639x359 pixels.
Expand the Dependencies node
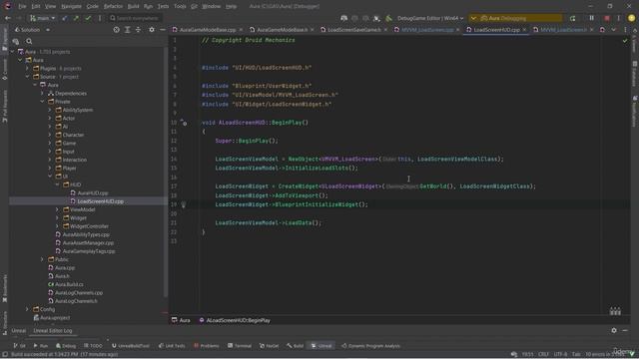pyautogui.click(x=42, y=93)
